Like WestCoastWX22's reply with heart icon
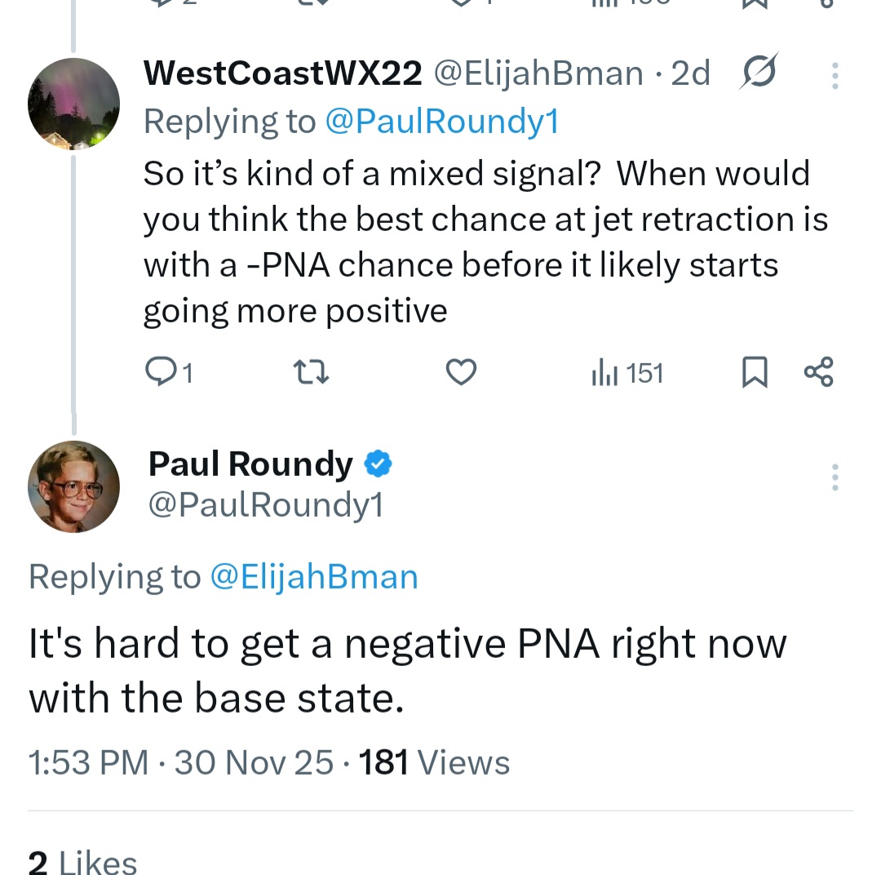 click(462, 373)
